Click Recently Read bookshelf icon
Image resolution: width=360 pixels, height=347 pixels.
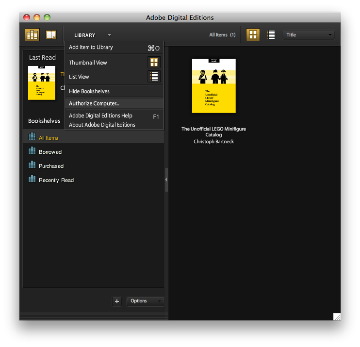(32, 179)
